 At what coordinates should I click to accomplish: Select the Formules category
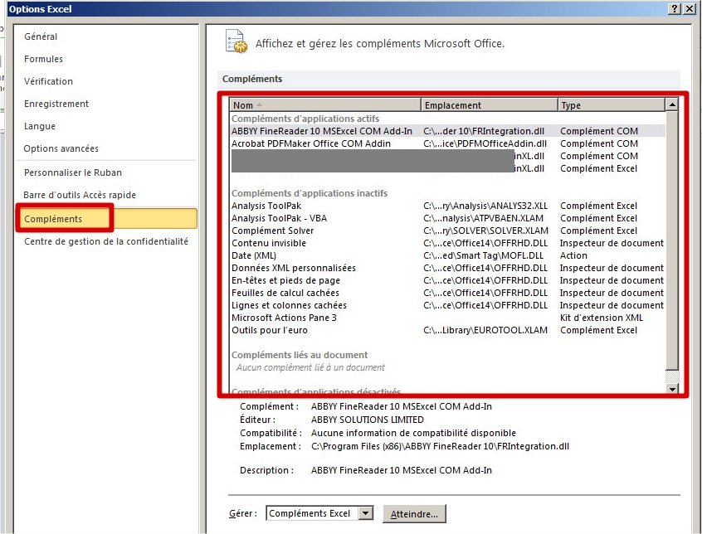click(x=43, y=59)
